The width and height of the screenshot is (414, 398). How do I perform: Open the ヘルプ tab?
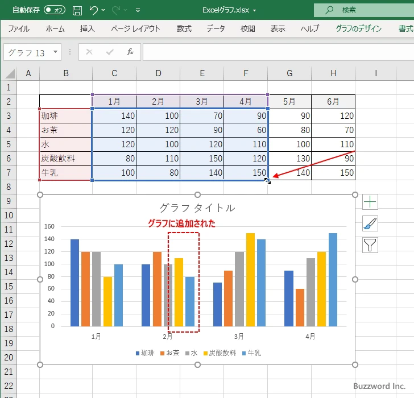310,28
